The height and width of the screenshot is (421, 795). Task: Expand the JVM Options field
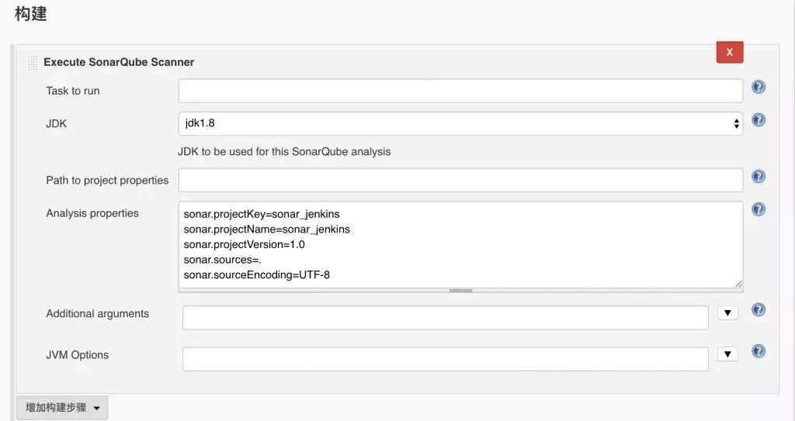(x=727, y=354)
